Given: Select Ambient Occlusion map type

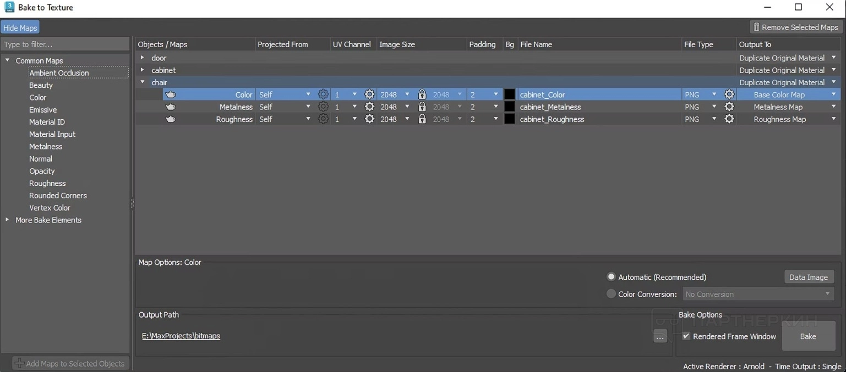Looking at the screenshot, I should coord(59,73).
